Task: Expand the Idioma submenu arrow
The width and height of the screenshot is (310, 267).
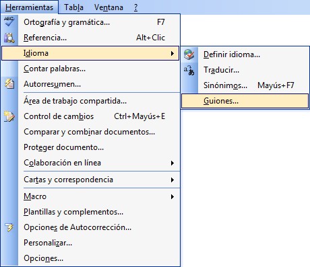Action: coord(173,53)
